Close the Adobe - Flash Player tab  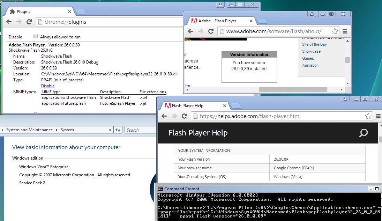point(251,21)
